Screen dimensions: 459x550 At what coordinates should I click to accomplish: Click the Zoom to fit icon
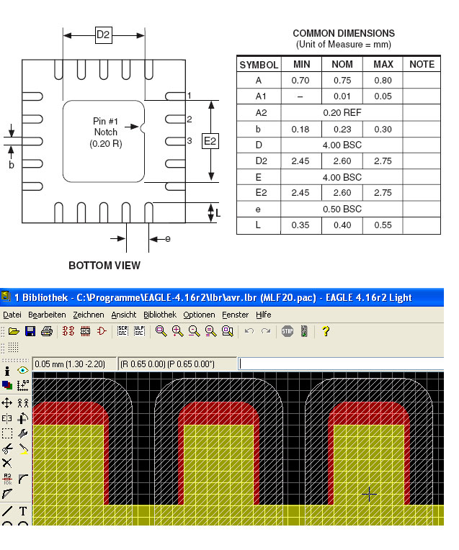[x=161, y=331]
